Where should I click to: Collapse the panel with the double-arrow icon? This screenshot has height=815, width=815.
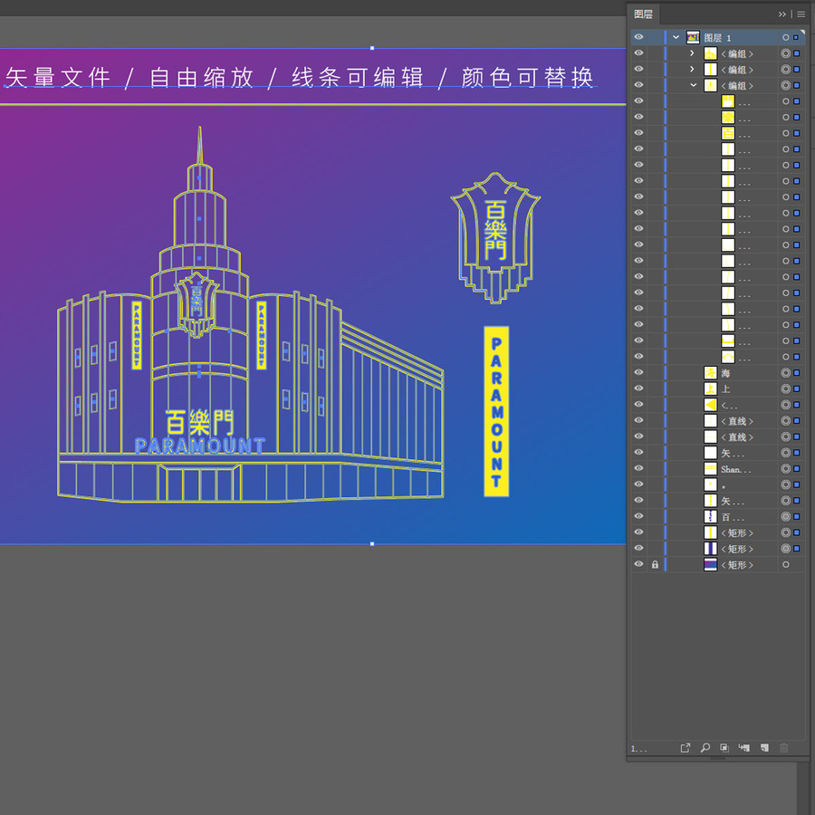click(782, 14)
